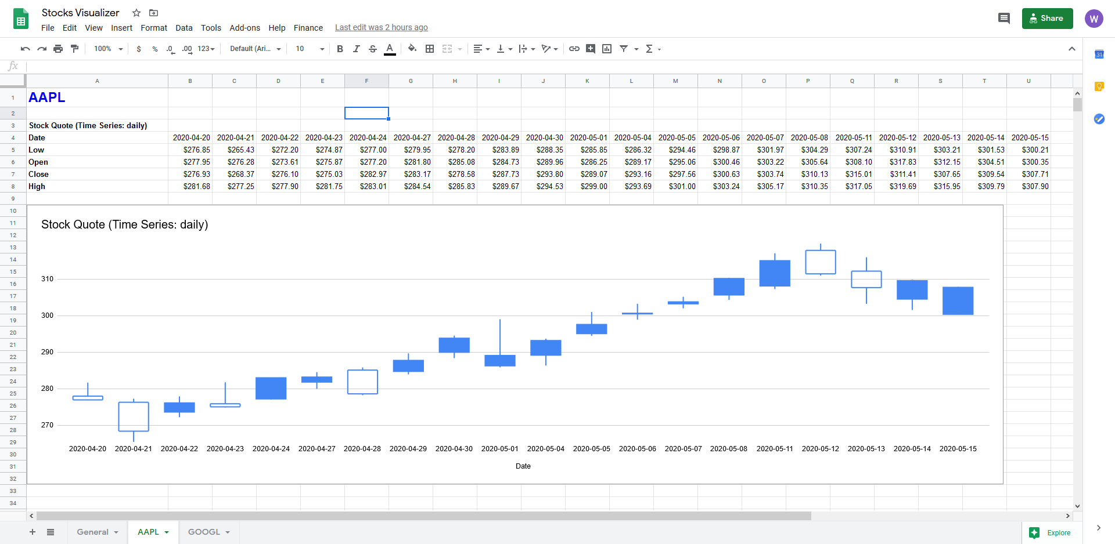Click the green Share button

(1047, 19)
